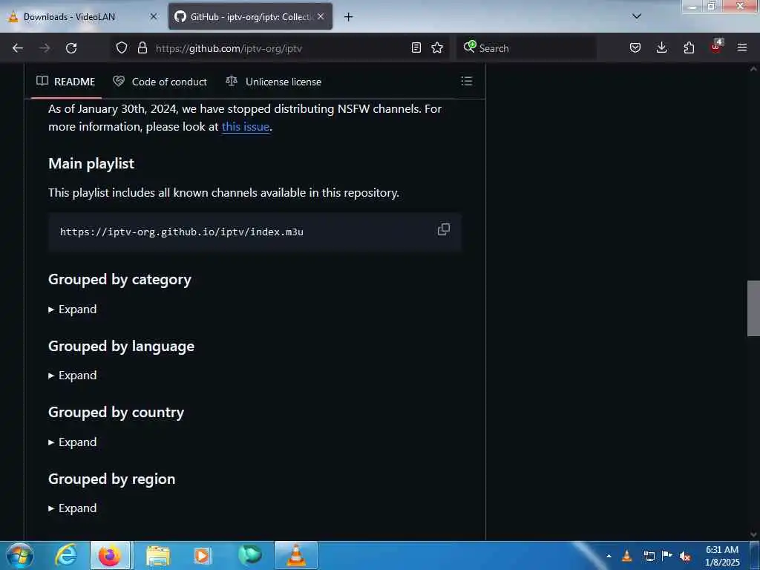This screenshot has height=570, width=760.
Task: Launch Internet Explorer from taskbar
Action: click(x=65, y=555)
